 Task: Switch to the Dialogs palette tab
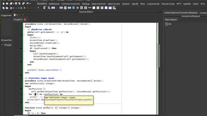(x=86, y=4)
